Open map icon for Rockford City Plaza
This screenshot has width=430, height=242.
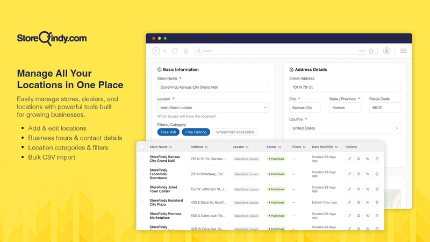click(359, 203)
